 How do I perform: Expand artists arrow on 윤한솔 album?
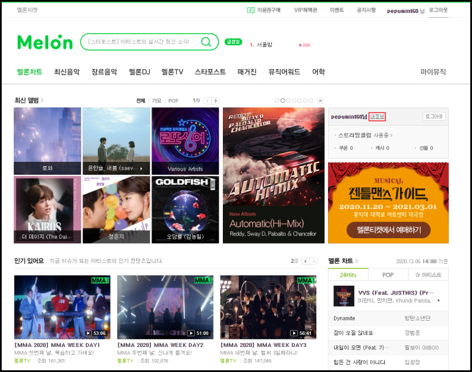(x=141, y=169)
